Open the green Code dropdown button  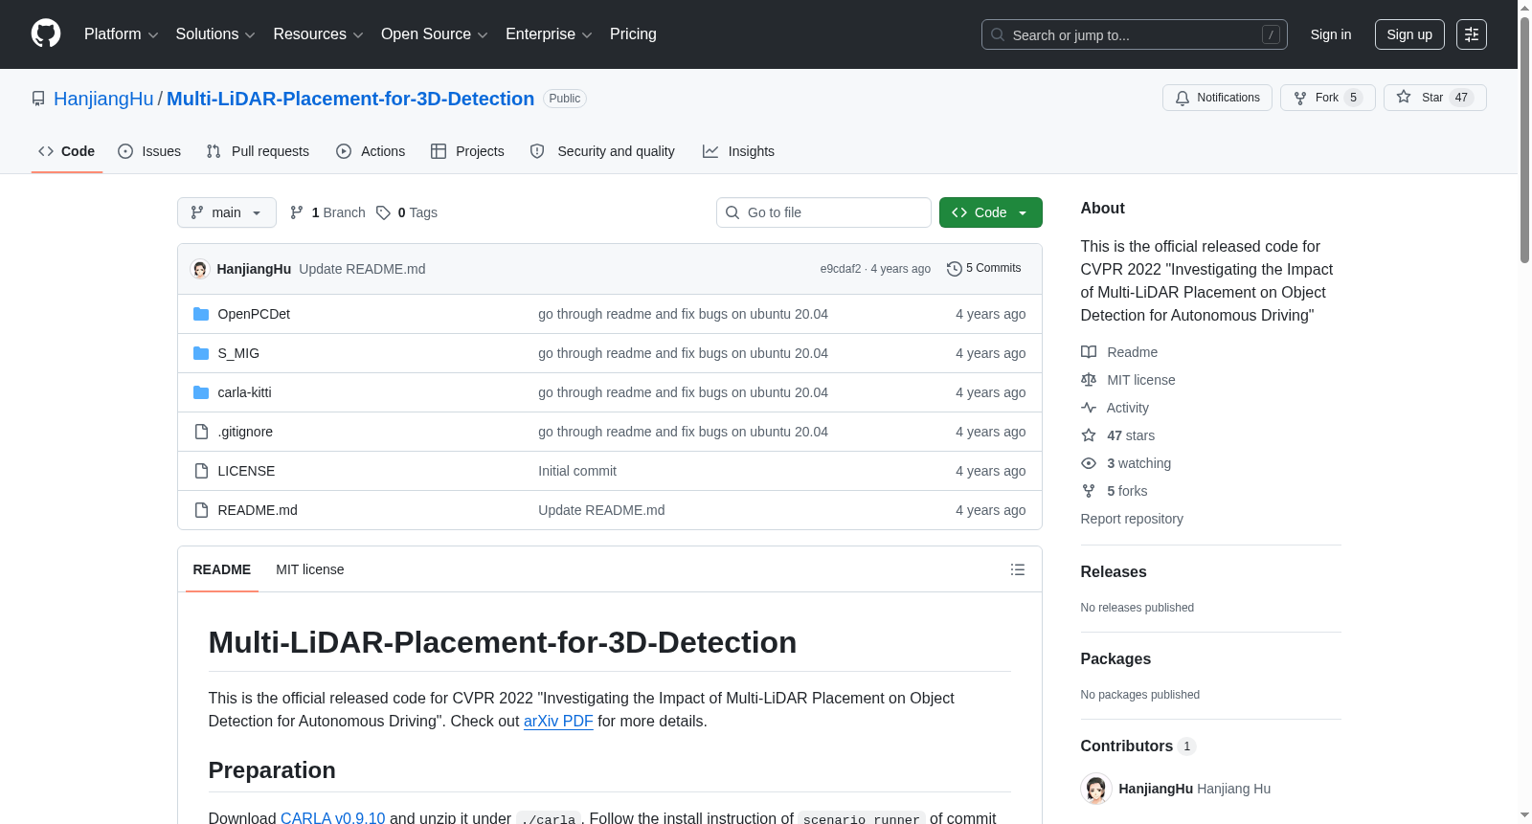(991, 212)
